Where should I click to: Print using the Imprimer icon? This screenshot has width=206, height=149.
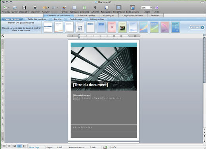click(35, 8)
